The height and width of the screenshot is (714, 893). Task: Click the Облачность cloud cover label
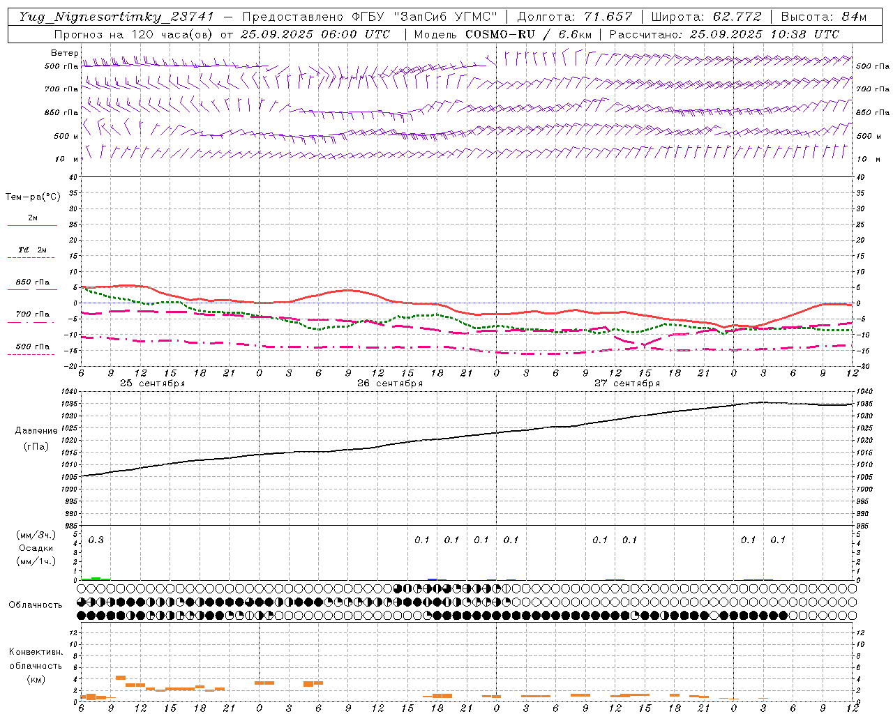(x=36, y=605)
